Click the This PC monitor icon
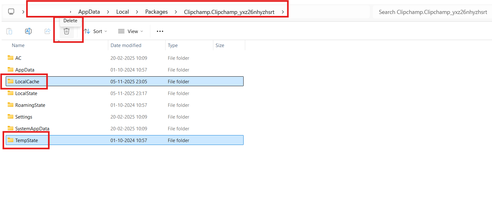492x206 pixels. point(11,12)
